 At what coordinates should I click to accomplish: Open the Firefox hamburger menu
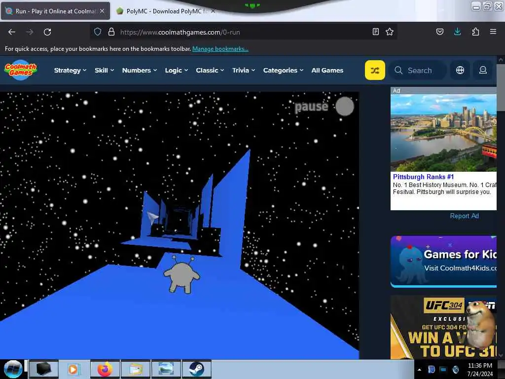tap(493, 32)
